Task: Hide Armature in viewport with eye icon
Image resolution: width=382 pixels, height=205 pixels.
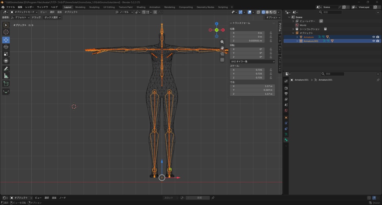Action: coord(373,37)
